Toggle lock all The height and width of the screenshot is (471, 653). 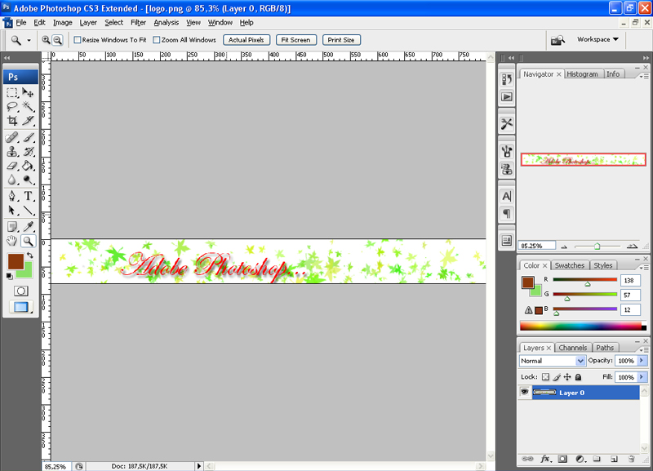click(578, 377)
